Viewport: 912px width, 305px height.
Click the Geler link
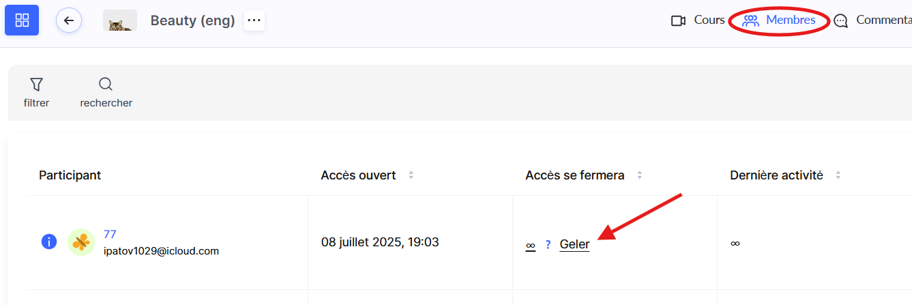pyautogui.click(x=574, y=244)
